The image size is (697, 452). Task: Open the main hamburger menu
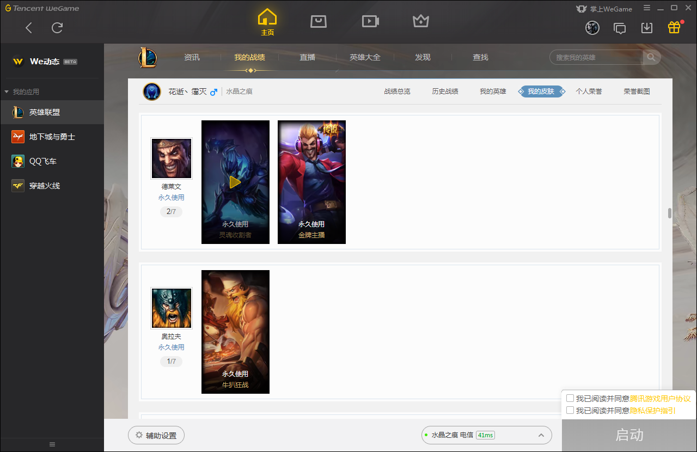[647, 8]
